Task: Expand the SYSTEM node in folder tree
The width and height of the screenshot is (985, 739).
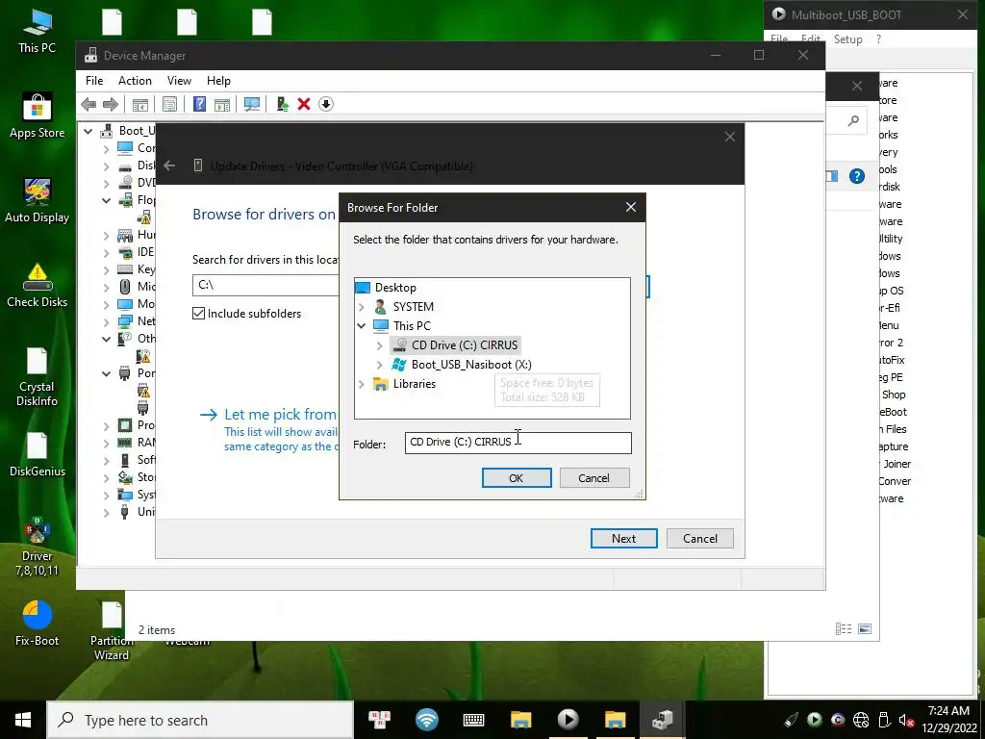Action: (362, 307)
